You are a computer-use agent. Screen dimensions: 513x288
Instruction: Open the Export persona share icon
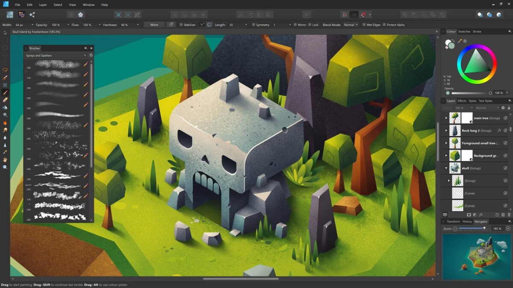[x=32, y=15]
